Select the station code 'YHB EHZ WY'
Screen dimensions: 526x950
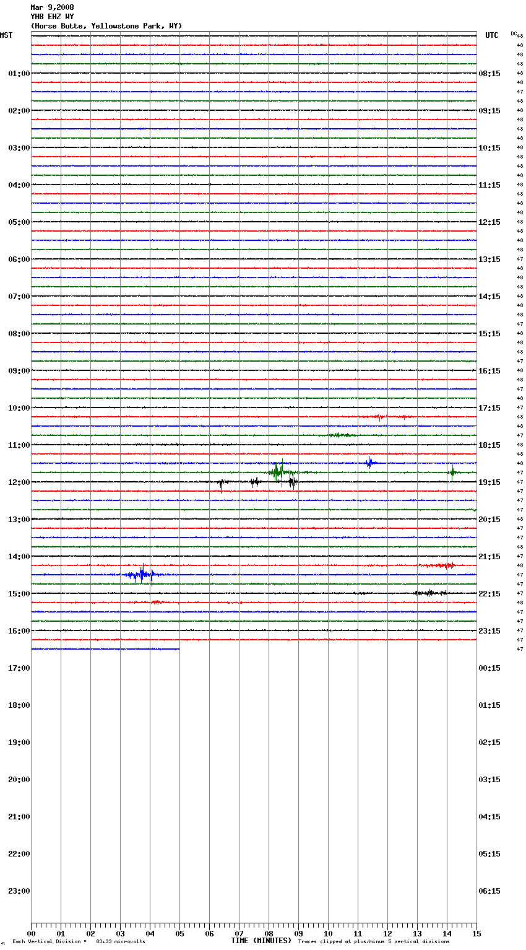[52, 17]
